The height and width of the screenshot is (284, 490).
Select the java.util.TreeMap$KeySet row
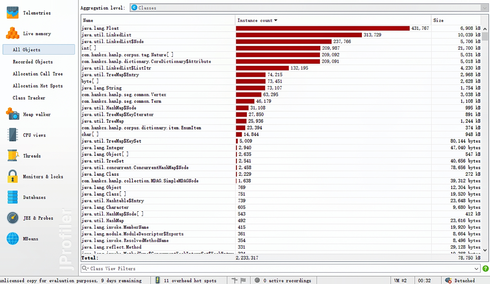pyautogui.click(x=281, y=141)
